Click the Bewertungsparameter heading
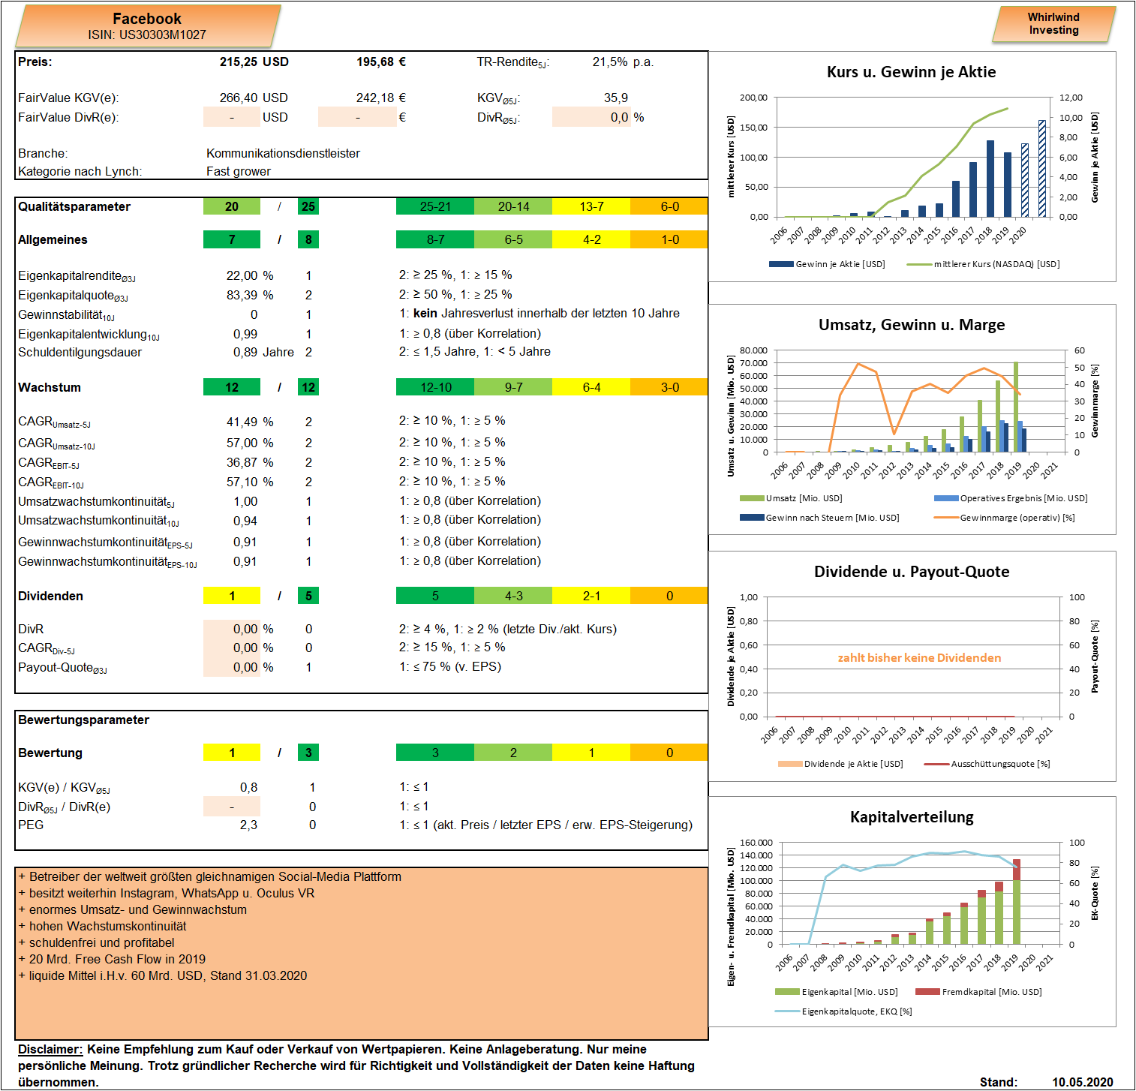Viewport: 1136px width, 1091px height. (83, 720)
